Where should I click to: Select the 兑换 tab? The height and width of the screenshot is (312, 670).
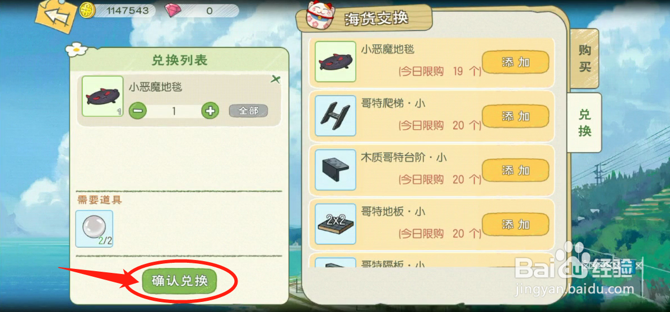click(584, 123)
